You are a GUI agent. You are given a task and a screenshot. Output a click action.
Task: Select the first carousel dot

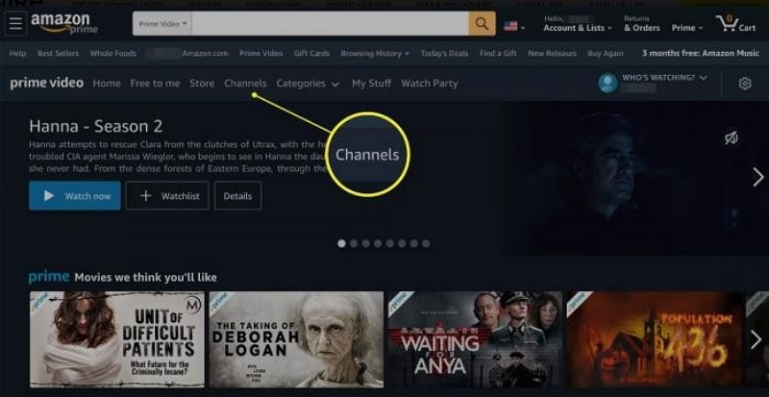point(342,243)
